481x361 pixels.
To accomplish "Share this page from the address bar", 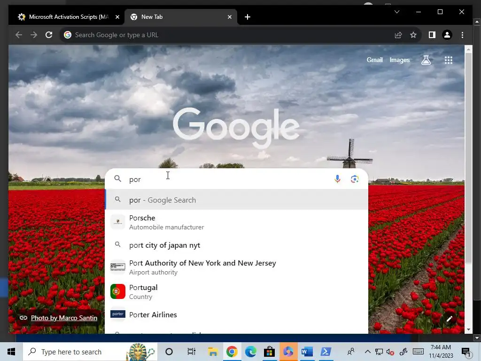I will click(398, 35).
